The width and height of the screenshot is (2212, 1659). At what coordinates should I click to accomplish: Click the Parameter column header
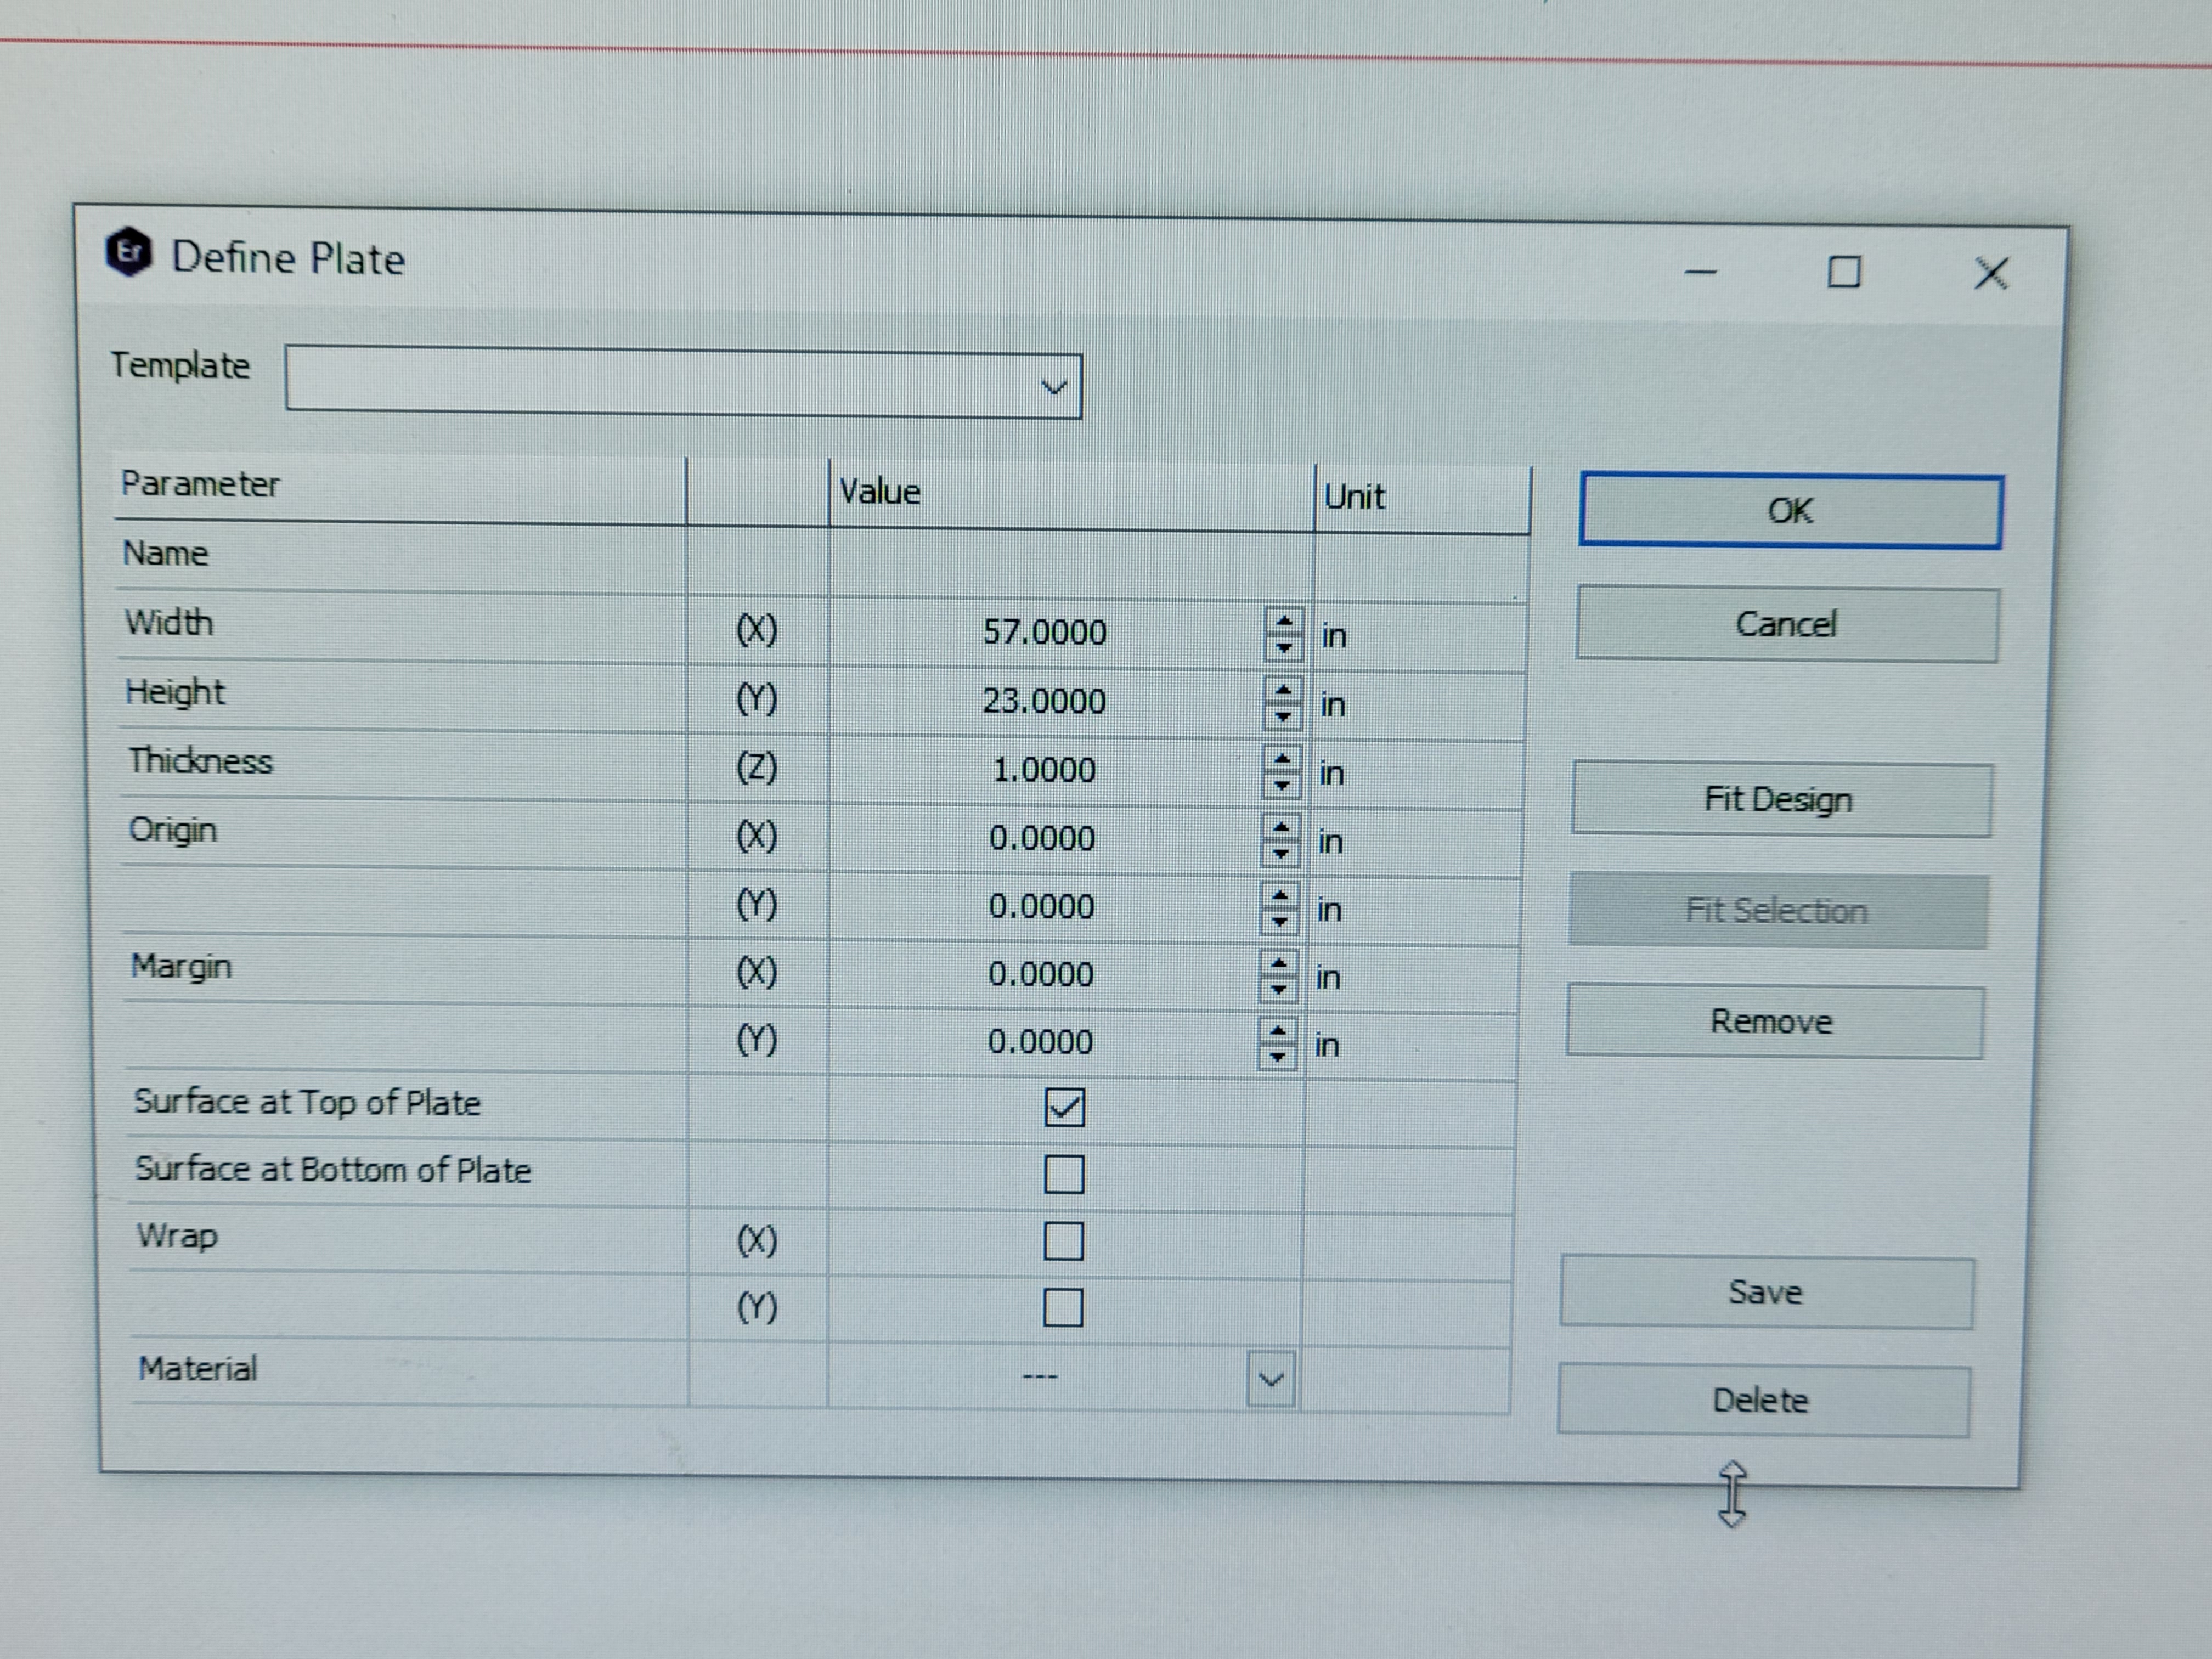tap(400, 487)
